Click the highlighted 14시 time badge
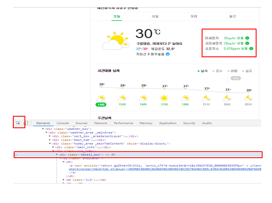This screenshot has width=272, height=203. click(x=101, y=105)
